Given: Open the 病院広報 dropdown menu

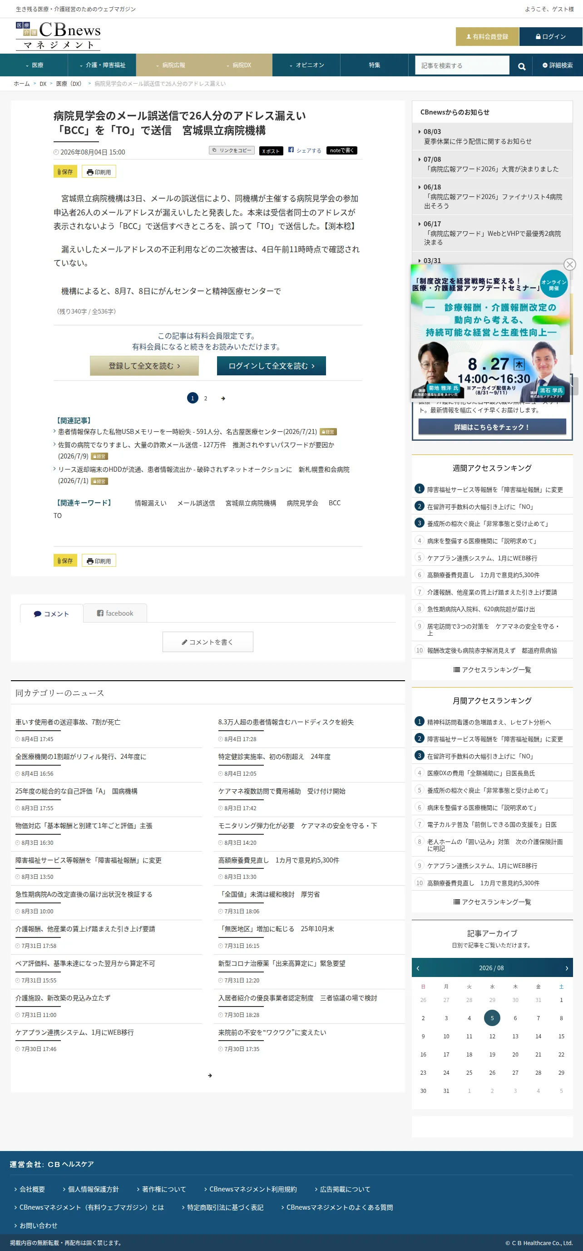Looking at the screenshot, I should pyautogui.click(x=170, y=65).
